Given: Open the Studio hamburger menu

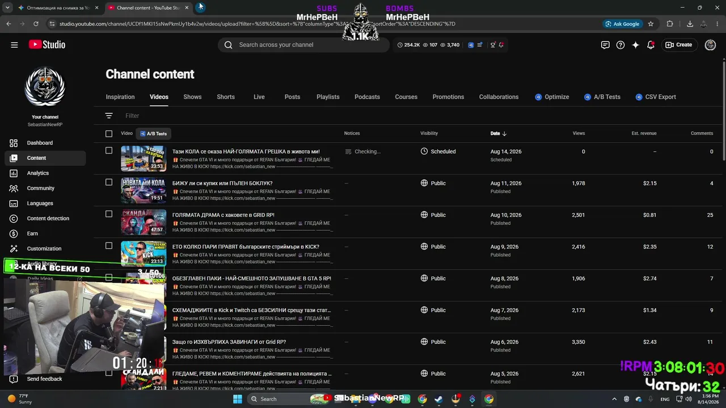Looking at the screenshot, I should (14, 45).
